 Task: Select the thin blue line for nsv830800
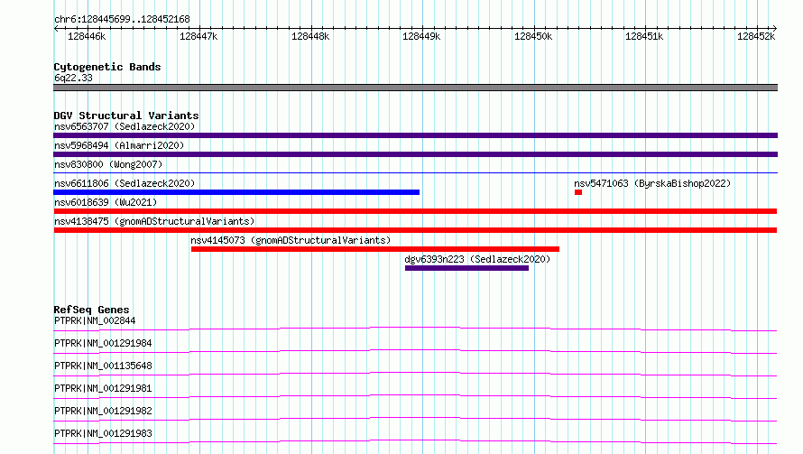(415, 173)
